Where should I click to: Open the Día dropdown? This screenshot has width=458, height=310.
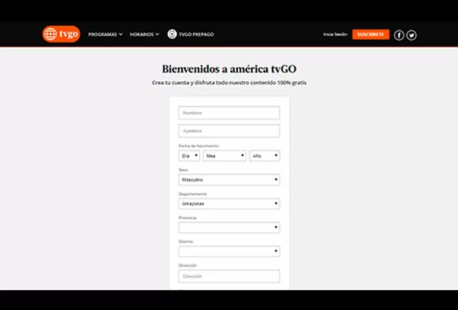tap(189, 156)
